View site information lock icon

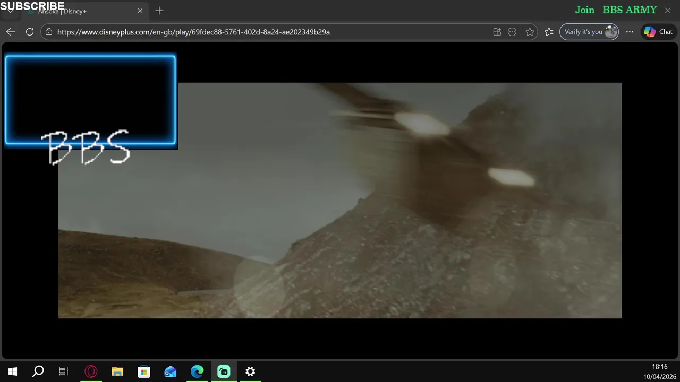pyautogui.click(x=49, y=32)
